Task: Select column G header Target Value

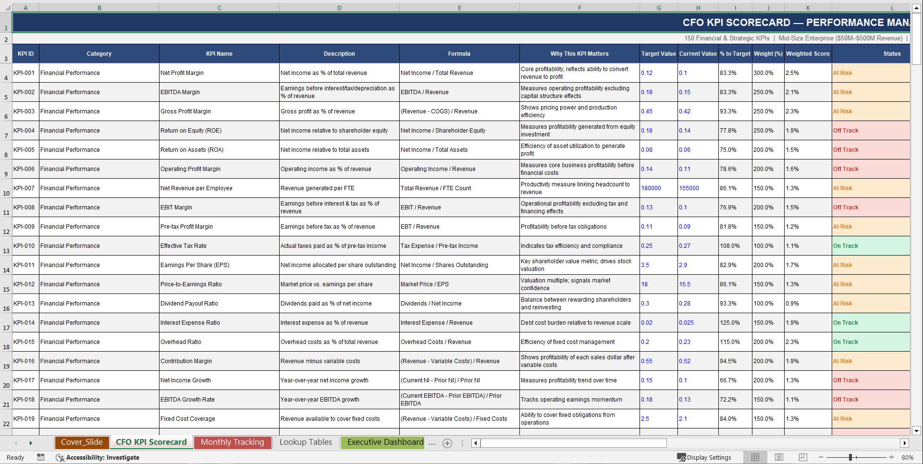Action: (x=659, y=7)
